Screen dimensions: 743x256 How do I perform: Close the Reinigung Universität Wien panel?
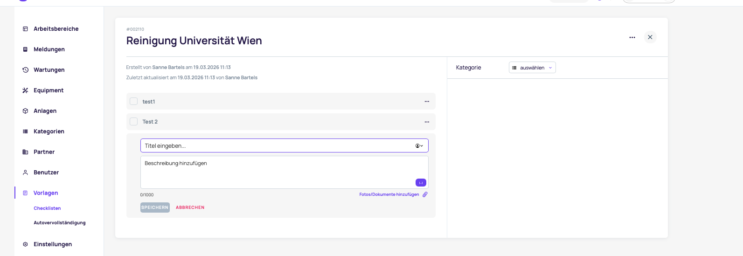[x=650, y=37]
